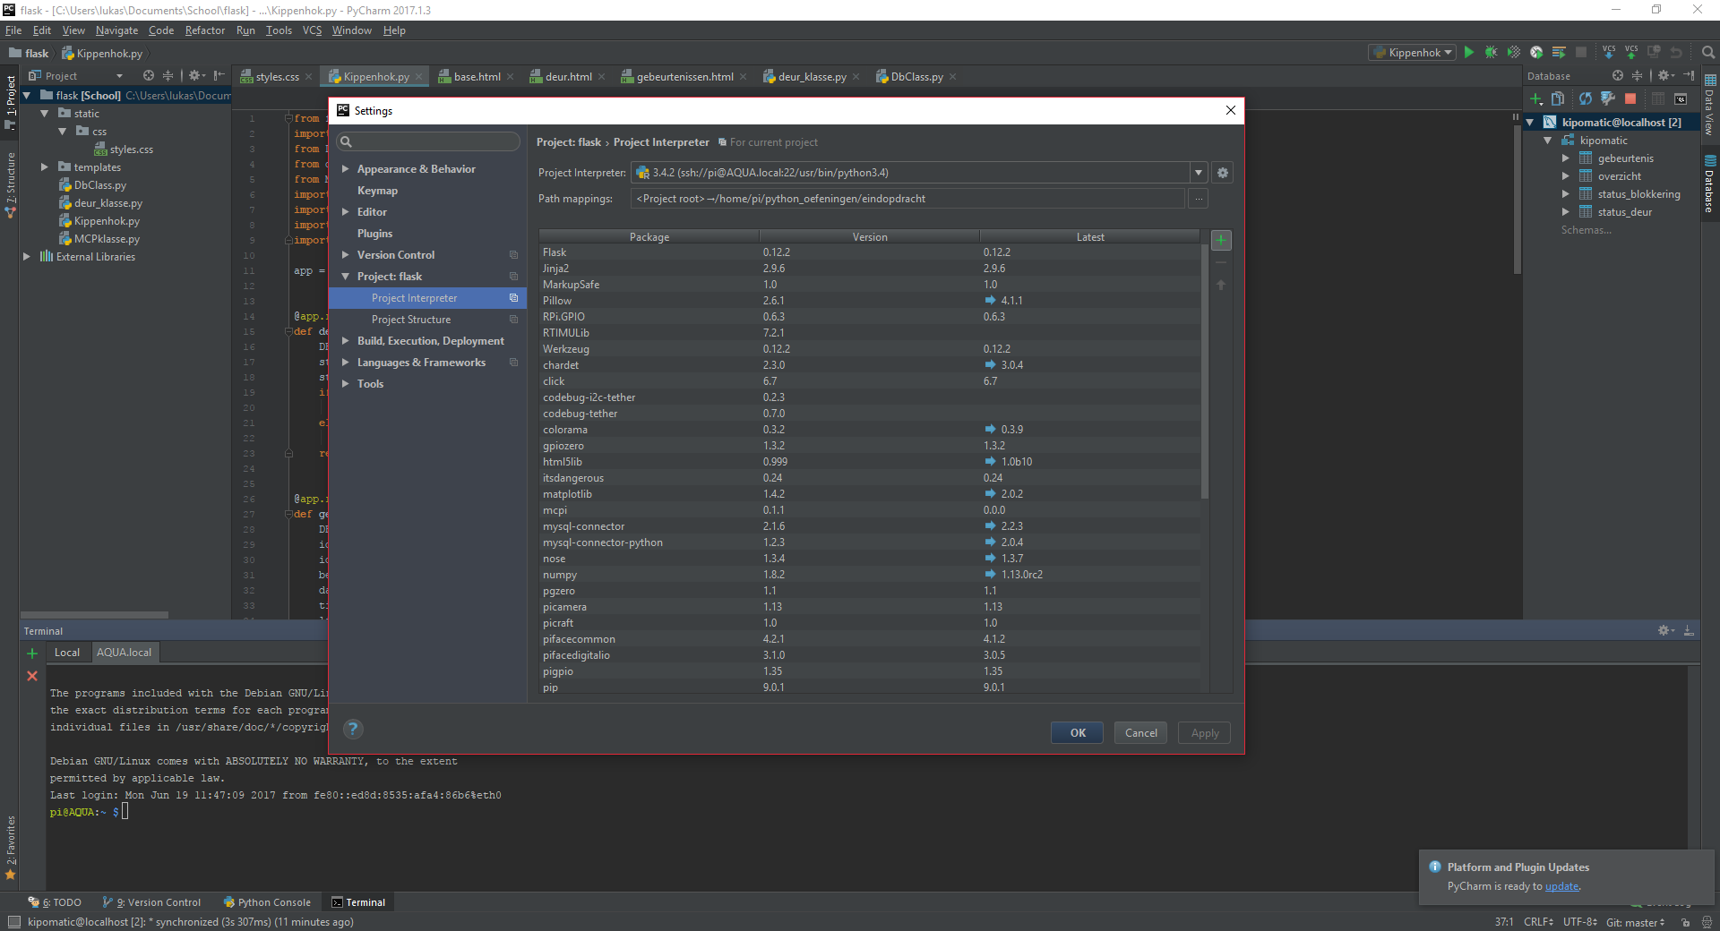
Task: Open deur_klasse.py in the project tree
Action: pos(107,203)
